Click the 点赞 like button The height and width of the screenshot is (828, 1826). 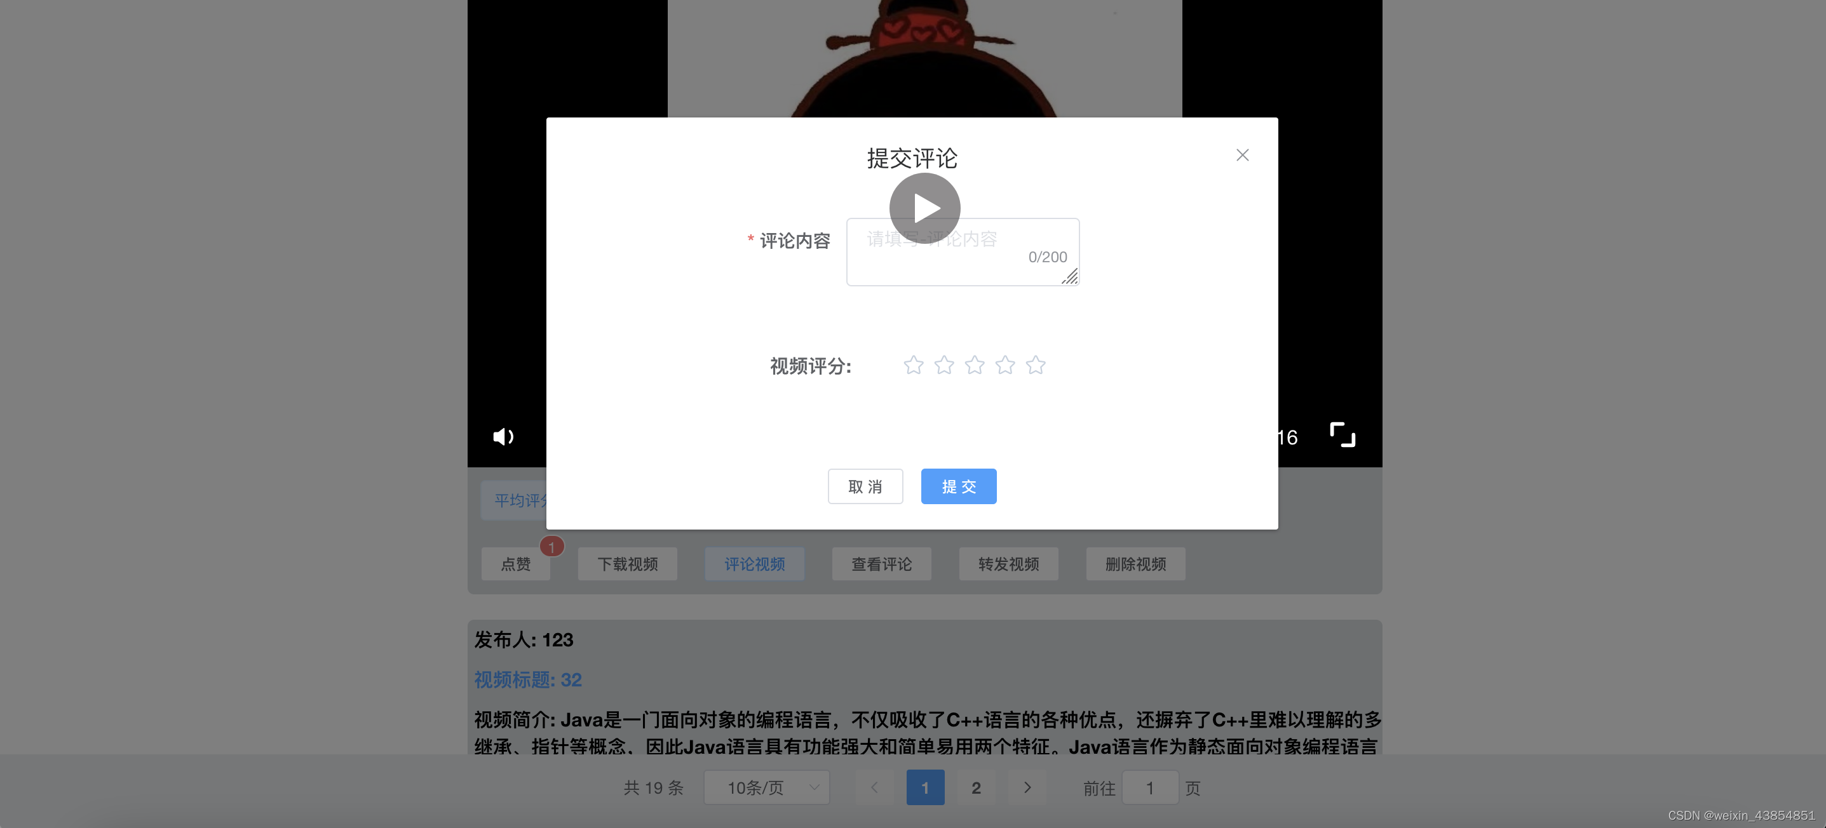tap(515, 564)
